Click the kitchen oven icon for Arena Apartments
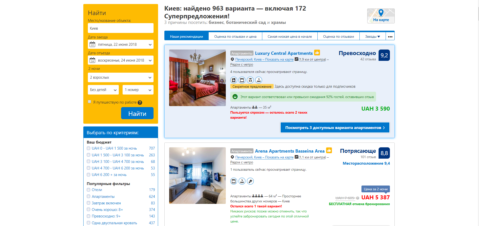The image size is (479, 226). pos(234,181)
